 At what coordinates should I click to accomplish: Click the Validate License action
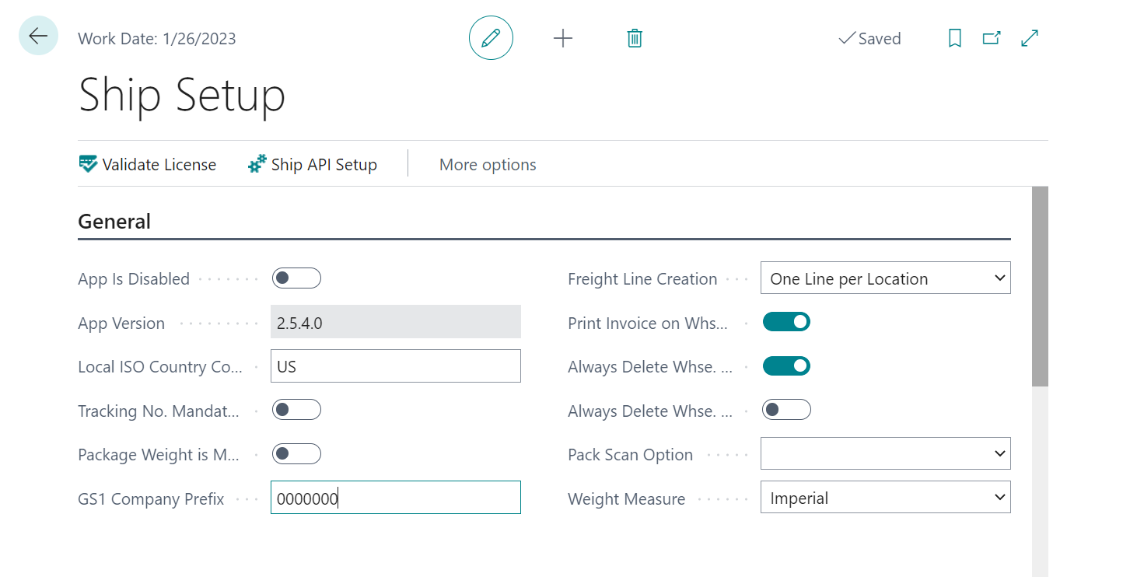point(148,165)
